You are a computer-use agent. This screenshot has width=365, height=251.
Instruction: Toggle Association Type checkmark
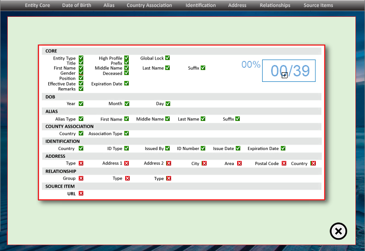point(127,133)
